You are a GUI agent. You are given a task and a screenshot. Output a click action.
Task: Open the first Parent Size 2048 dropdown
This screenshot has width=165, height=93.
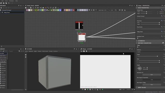tap(106, 10)
